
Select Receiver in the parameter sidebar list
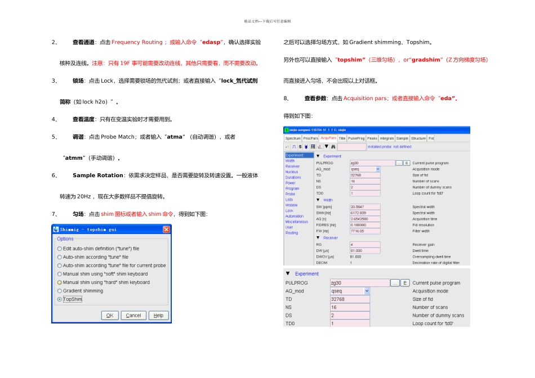coord(292,166)
